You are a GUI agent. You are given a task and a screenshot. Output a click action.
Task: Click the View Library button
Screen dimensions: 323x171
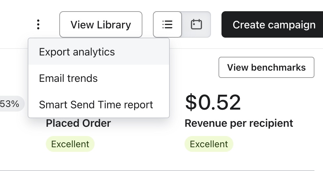coord(101,24)
